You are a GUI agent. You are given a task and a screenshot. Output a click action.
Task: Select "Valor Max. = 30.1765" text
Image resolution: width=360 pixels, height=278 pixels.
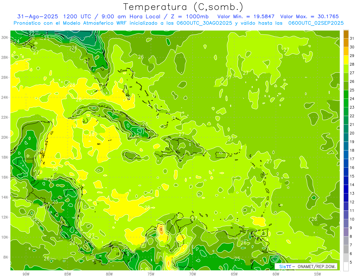point(309,16)
